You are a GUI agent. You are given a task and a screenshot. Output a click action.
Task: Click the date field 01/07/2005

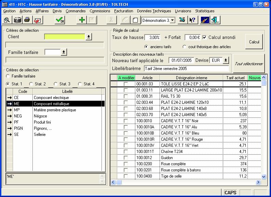point(181,60)
